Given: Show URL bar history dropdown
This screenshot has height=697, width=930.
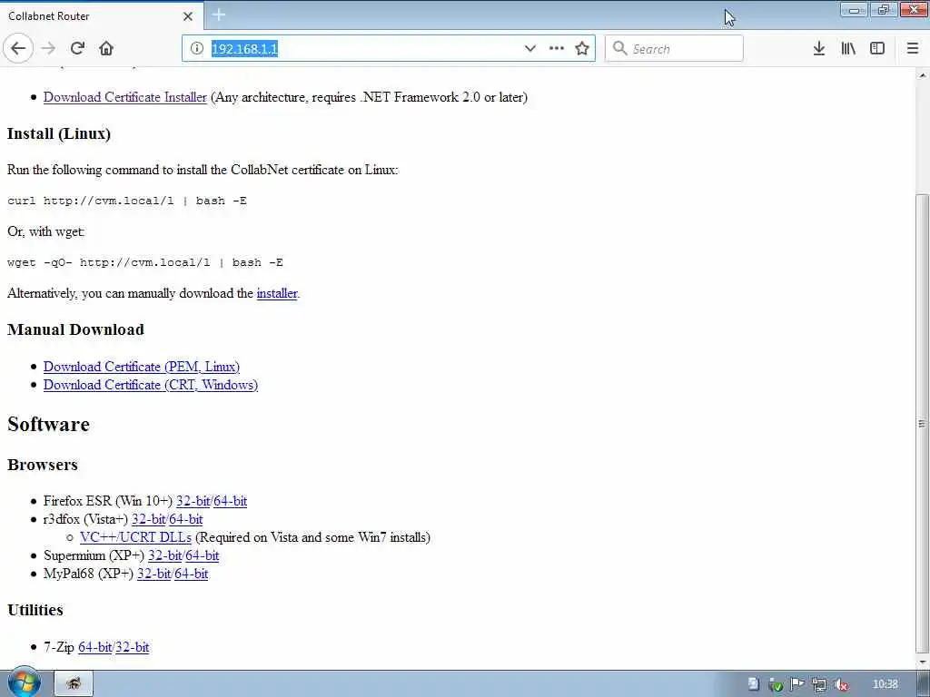Looking at the screenshot, I should [529, 49].
